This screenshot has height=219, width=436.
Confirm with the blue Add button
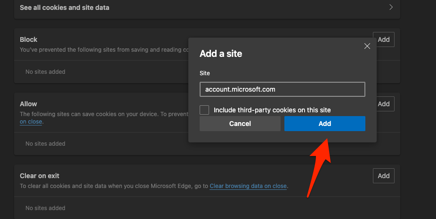(324, 124)
